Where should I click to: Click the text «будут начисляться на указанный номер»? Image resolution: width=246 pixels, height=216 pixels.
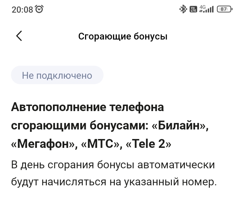point(114,182)
